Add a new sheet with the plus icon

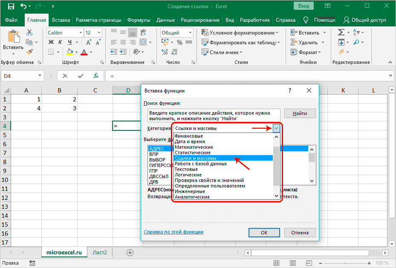pos(130,252)
